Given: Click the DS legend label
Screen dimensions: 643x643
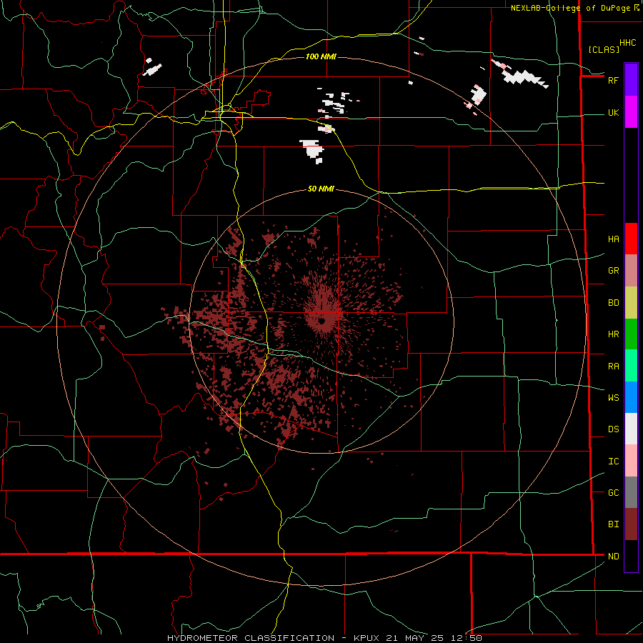Looking at the screenshot, I should pyautogui.click(x=613, y=429).
